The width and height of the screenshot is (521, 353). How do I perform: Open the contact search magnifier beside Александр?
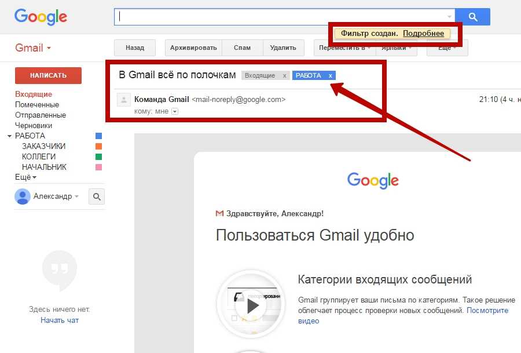97,196
